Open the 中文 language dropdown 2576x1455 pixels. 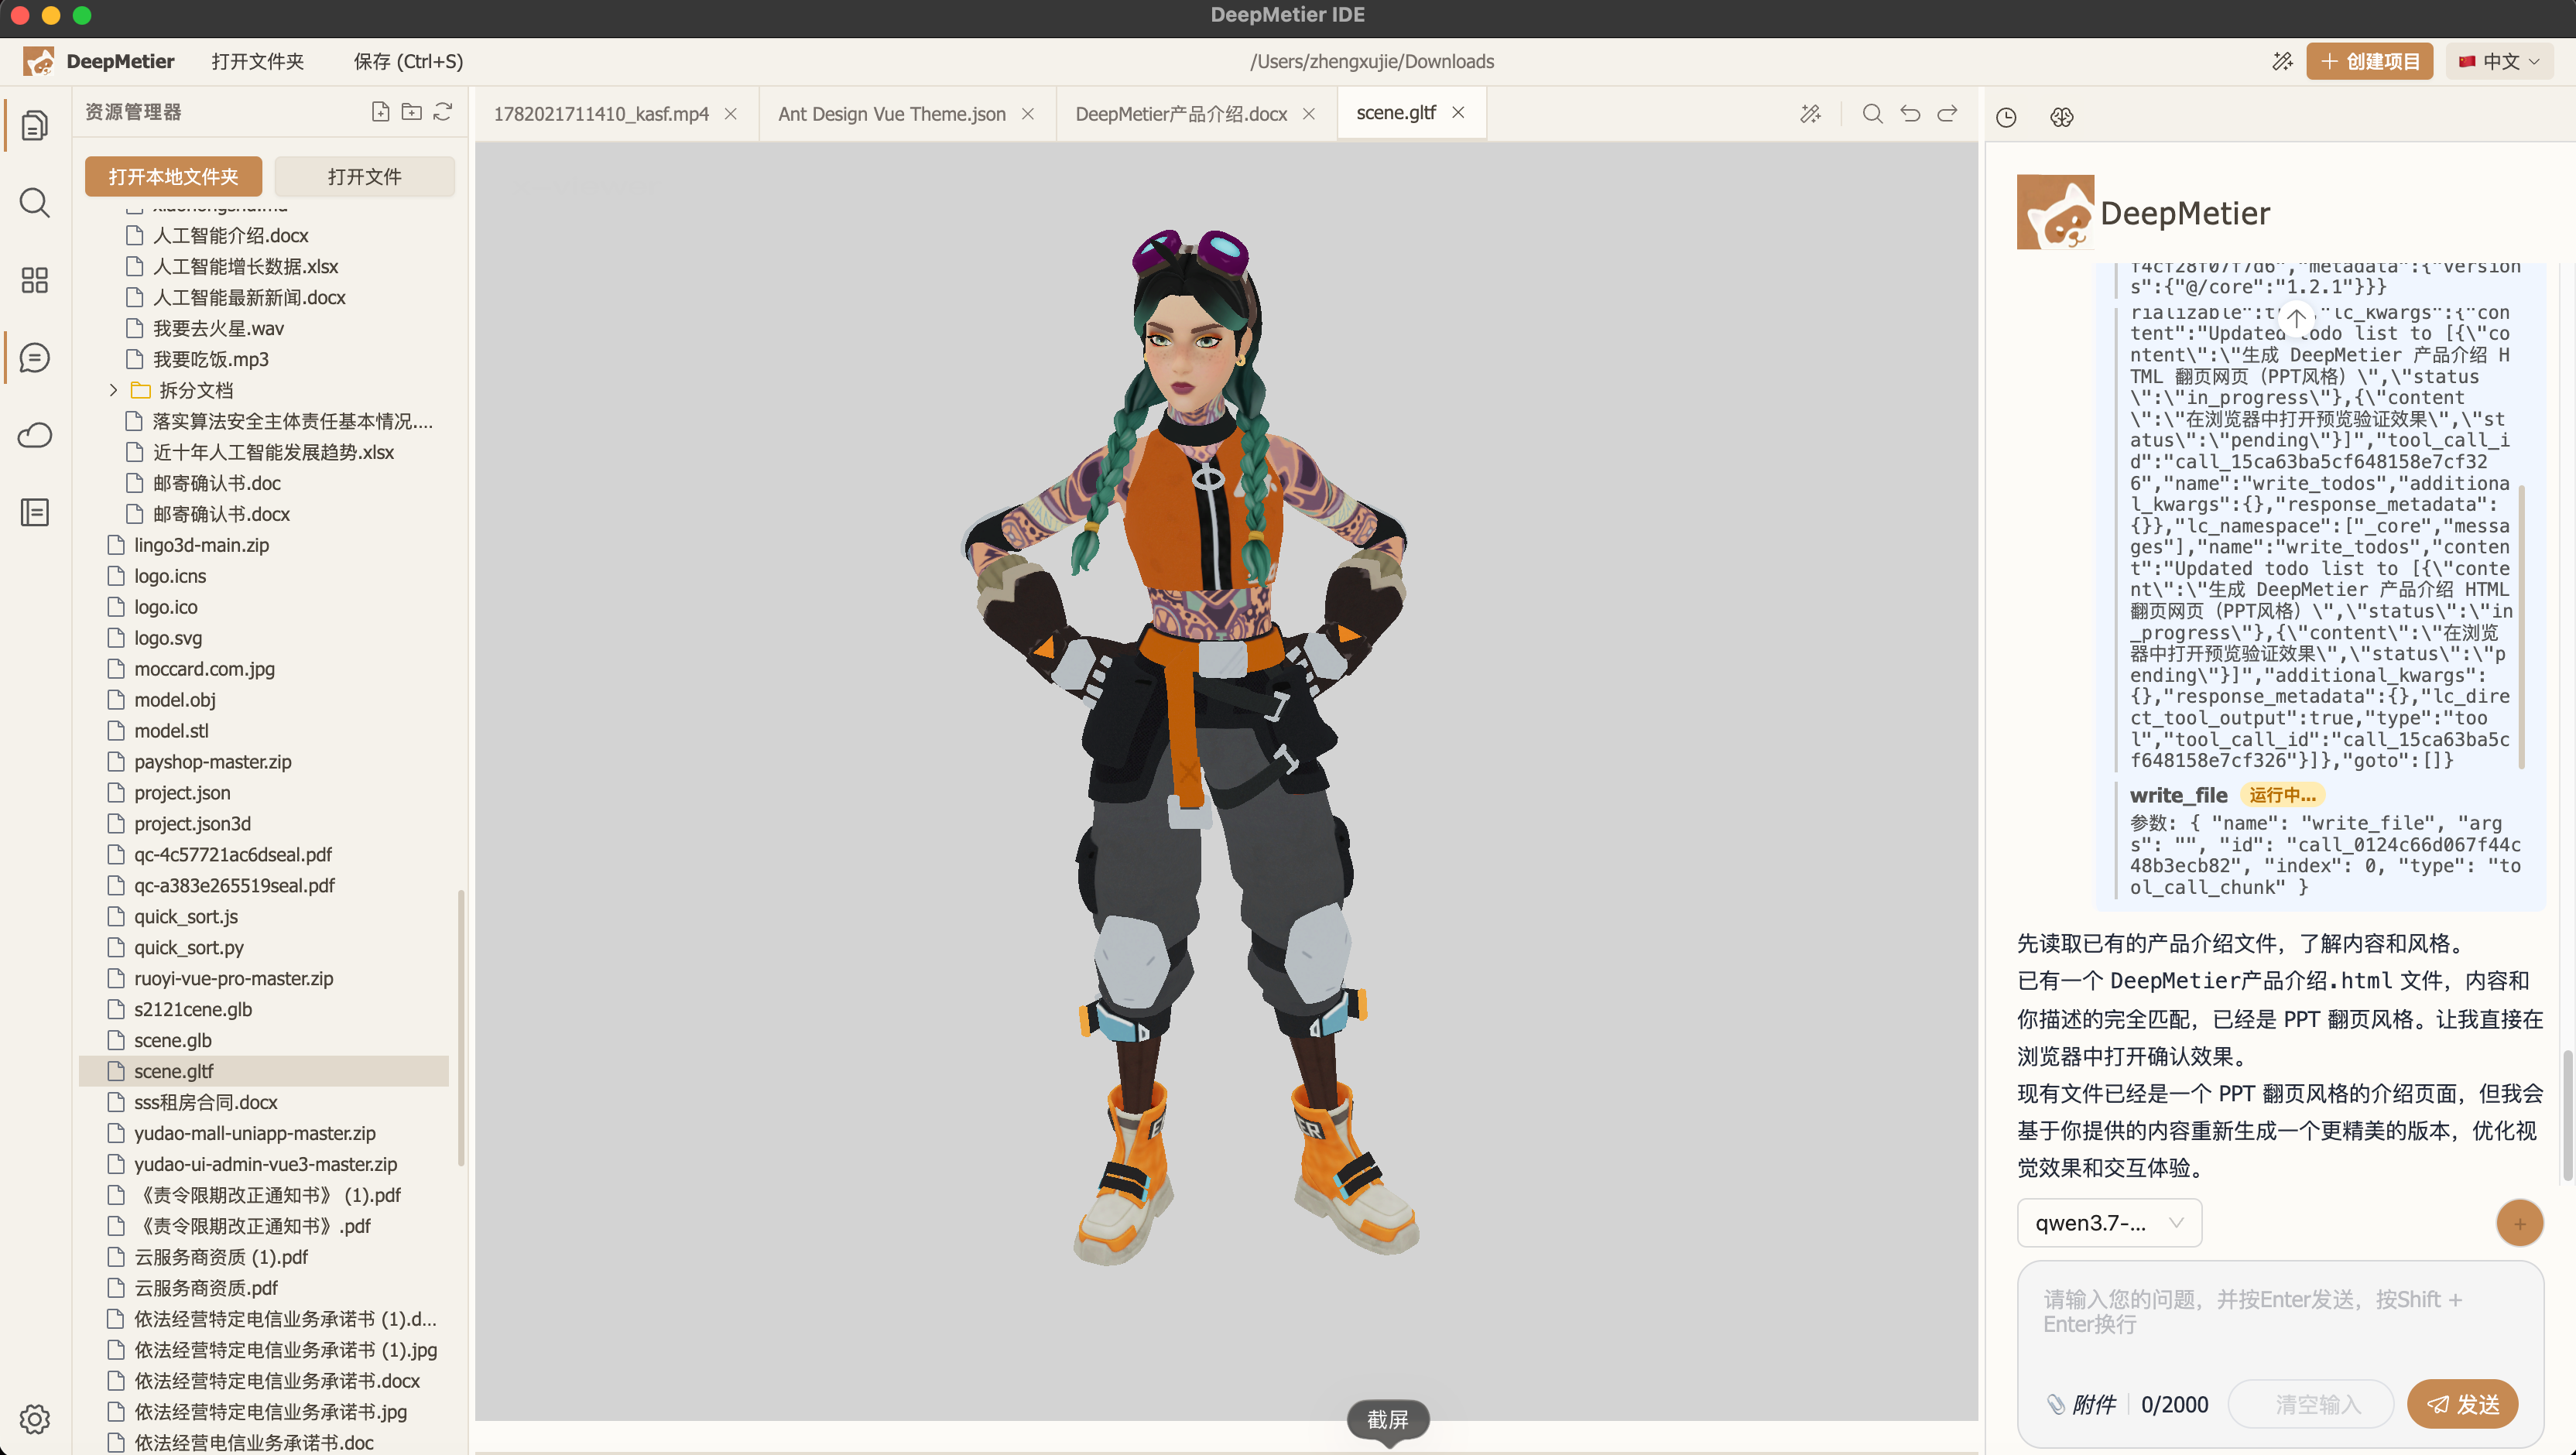[2500, 62]
